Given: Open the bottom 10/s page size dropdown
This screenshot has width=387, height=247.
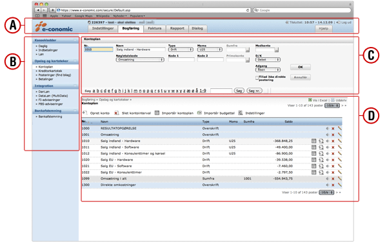Looking at the screenshot, I should (x=326, y=192).
